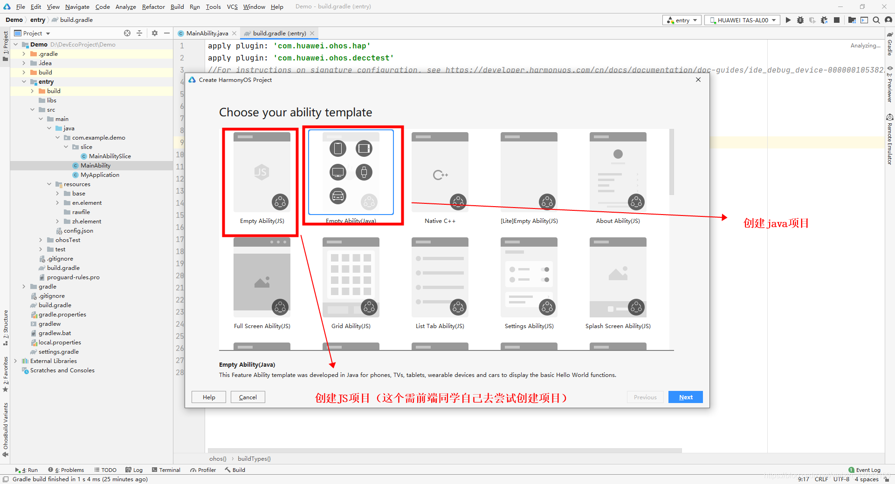Collapse the Demo root folder
895x484 pixels.
pyautogui.click(x=16, y=45)
